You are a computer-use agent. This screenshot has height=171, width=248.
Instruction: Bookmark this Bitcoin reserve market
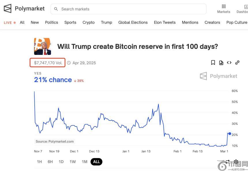pos(213,63)
